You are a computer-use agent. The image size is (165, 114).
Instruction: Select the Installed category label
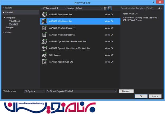[x=9, y=12]
